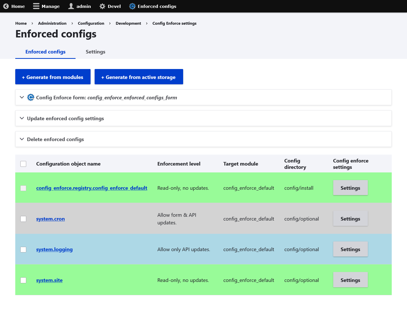Click Generate from modules button
The image size is (407, 326).
tap(53, 77)
